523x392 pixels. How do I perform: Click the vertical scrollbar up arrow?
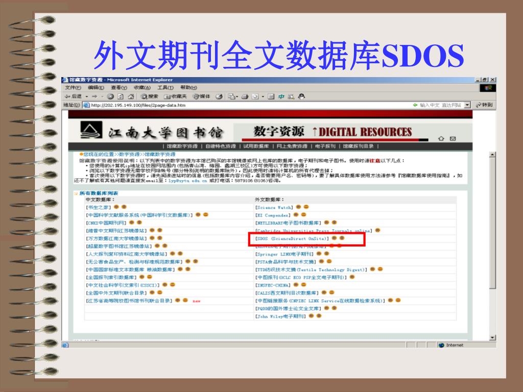click(492, 154)
